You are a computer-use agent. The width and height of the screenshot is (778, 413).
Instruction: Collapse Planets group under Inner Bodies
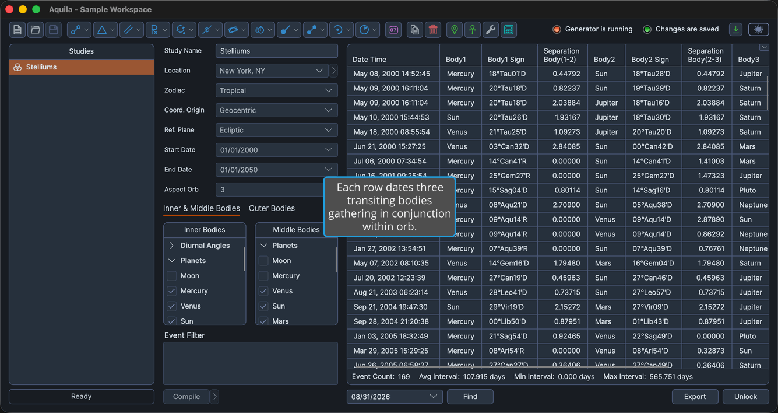pos(171,261)
